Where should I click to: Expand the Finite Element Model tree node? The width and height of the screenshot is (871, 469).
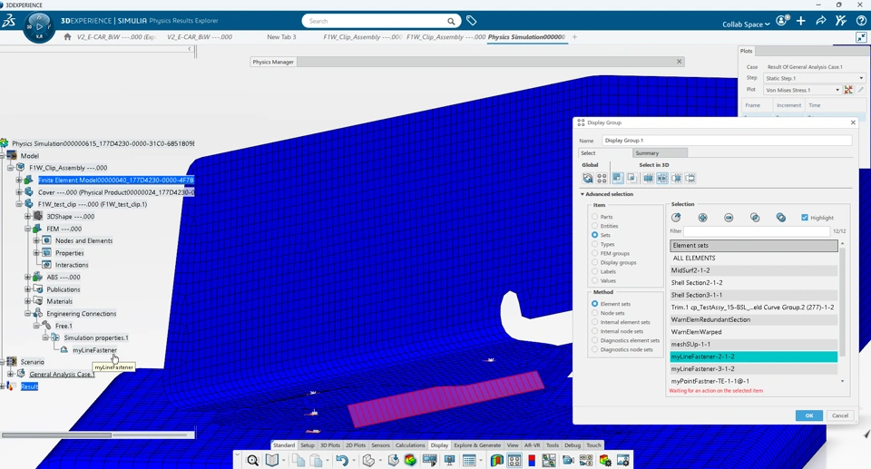19,180
